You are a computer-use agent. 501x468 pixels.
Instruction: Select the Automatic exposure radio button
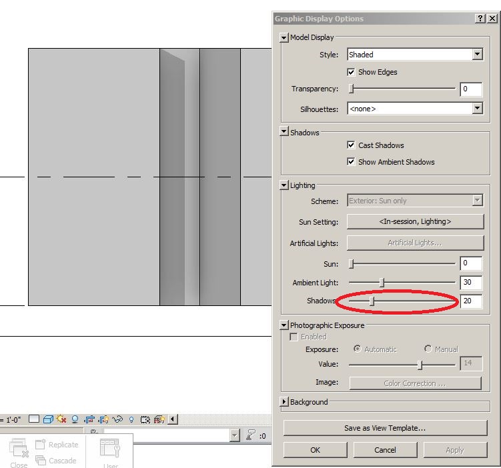pyautogui.click(x=357, y=349)
